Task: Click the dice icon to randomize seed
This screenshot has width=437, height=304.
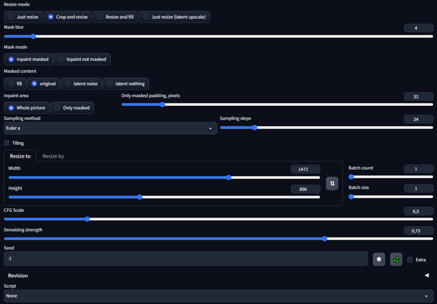Action: click(379, 259)
